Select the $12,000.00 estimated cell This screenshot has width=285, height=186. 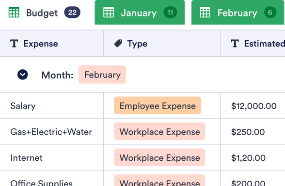(253, 106)
